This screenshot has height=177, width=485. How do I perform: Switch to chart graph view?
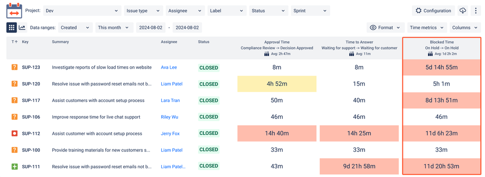(x=22, y=28)
